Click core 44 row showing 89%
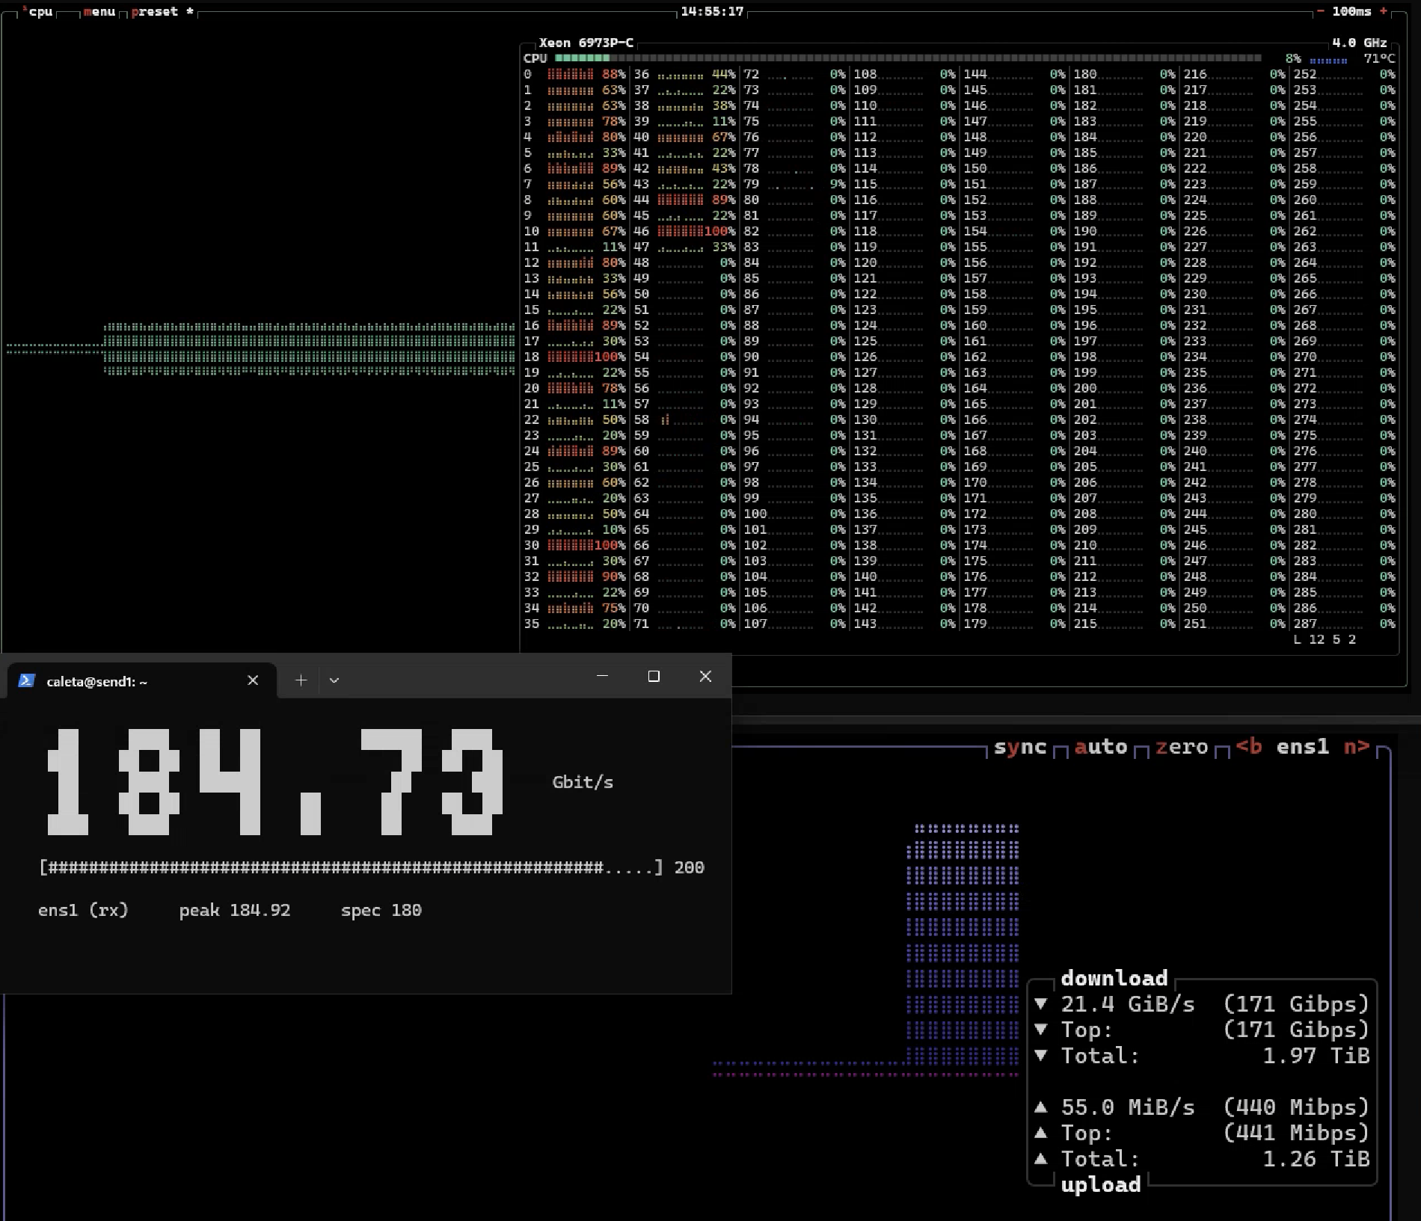This screenshot has width=1421, height=1221. tap(685, 200)
